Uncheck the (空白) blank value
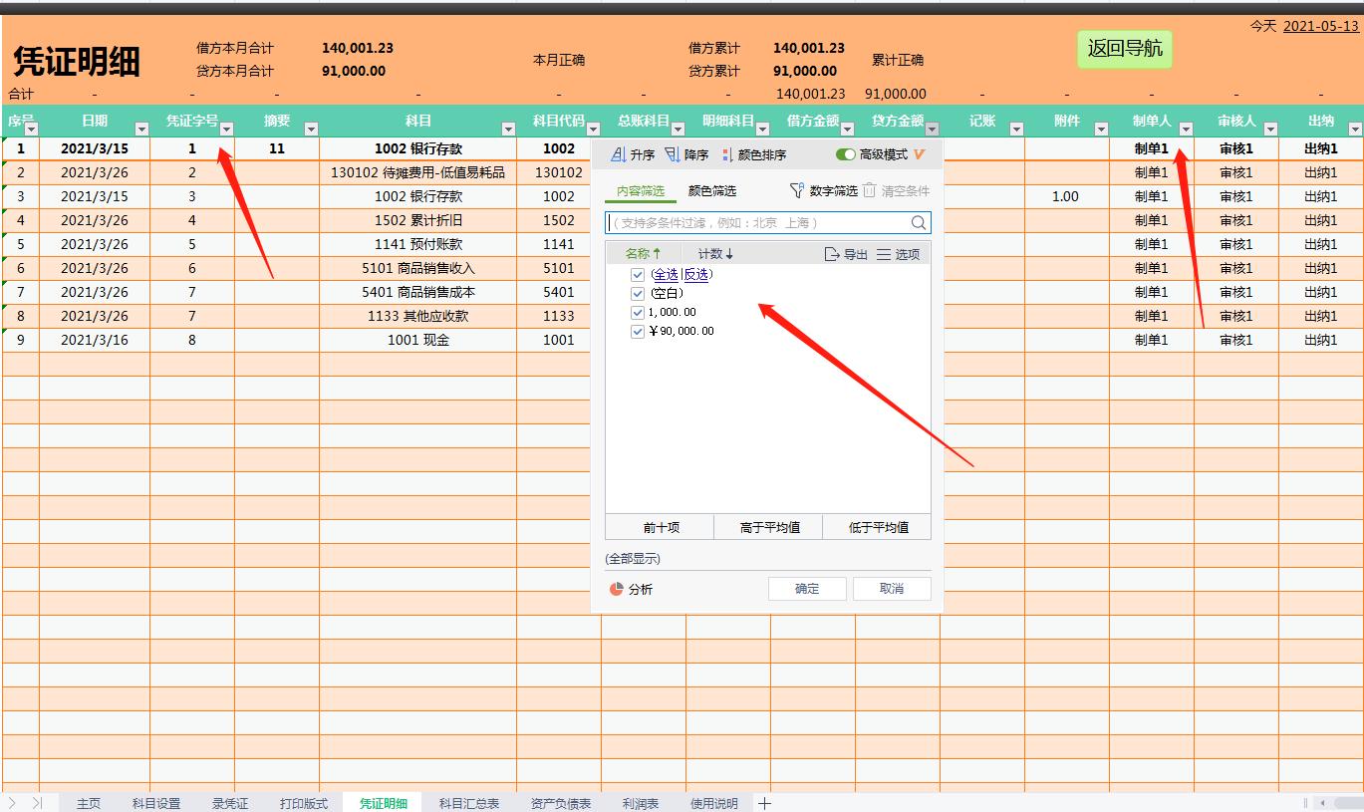Viewport: 1364px width, 812px height. click(638, 293)
